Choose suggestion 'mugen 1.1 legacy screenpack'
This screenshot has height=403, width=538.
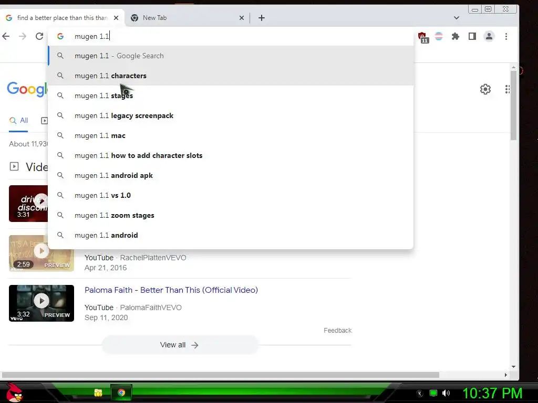pos(231,116)
